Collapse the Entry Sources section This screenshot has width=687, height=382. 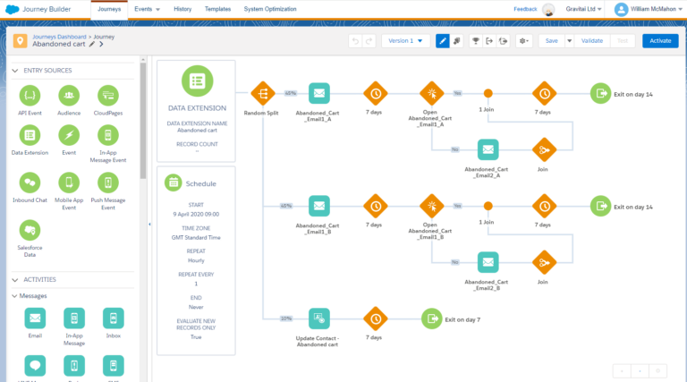14,71
